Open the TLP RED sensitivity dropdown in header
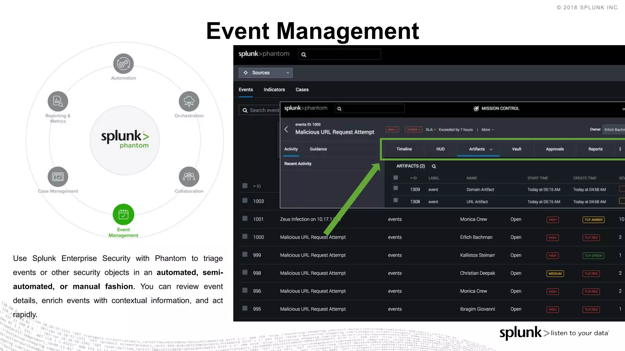The image size is (625, 351). coord(414,130)
